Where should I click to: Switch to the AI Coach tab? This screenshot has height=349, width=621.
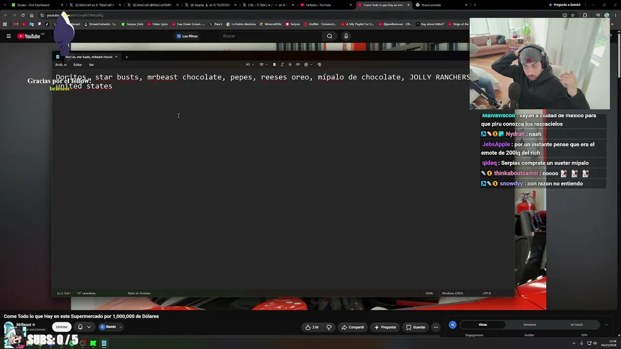(576, 325)
